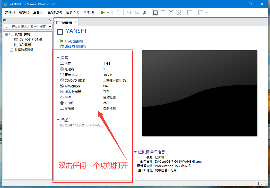Select the 网络适配器 device row
The width and height of the screenshot is (270, 188).
(72, 86)
